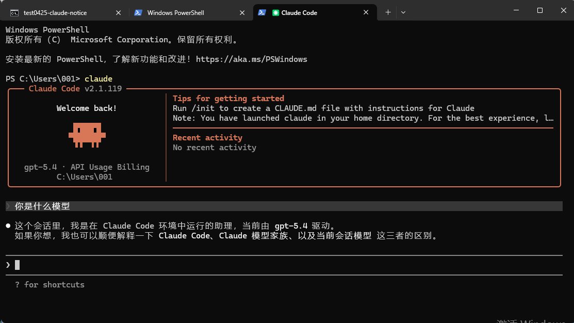Open the aka.ms/PSWindows link
The image size is (574, 323).
pyautogui.click(x=252, y=59)
